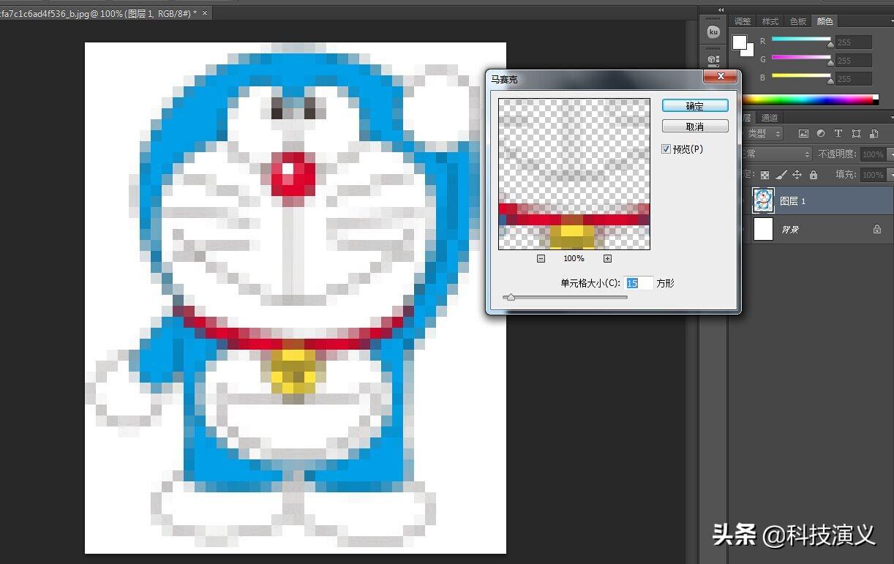
Task: Lock all padlock icon in lock row
Action: pos(814,175)
